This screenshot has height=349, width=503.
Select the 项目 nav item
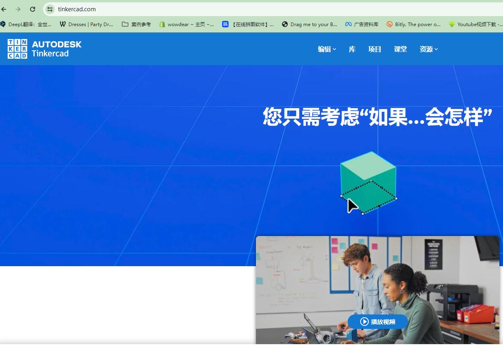tap(375, 49)
